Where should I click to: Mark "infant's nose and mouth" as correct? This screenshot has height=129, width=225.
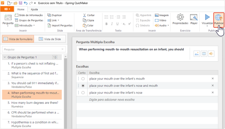83,86
